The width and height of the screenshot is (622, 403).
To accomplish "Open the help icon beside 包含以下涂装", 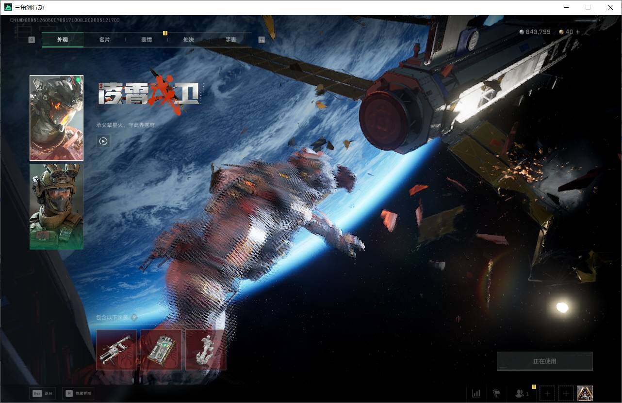I will (x=134, y=318).
